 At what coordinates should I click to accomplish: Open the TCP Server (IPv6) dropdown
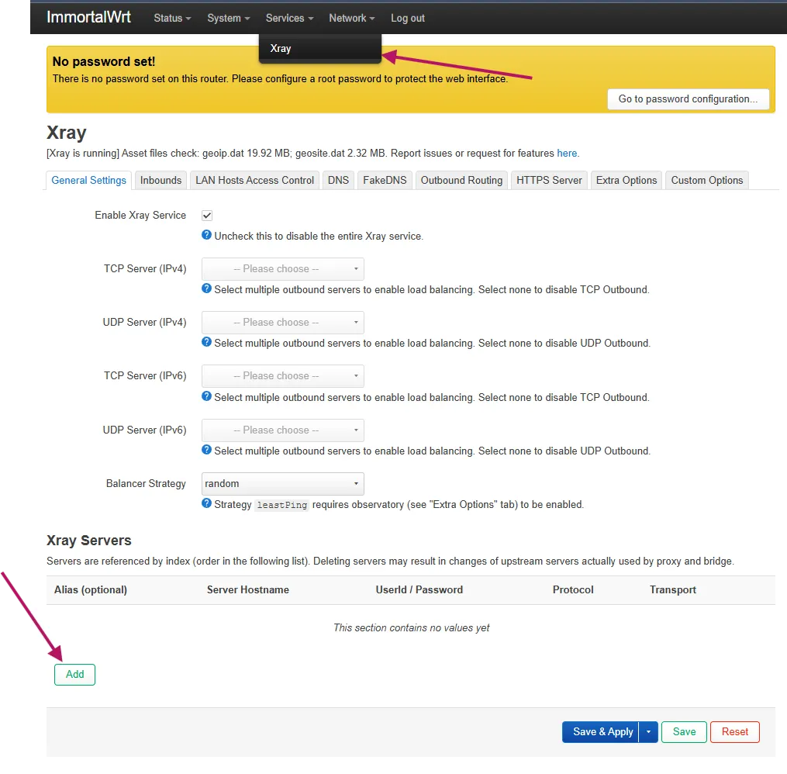pyautogui.click(x=282, y=376)
